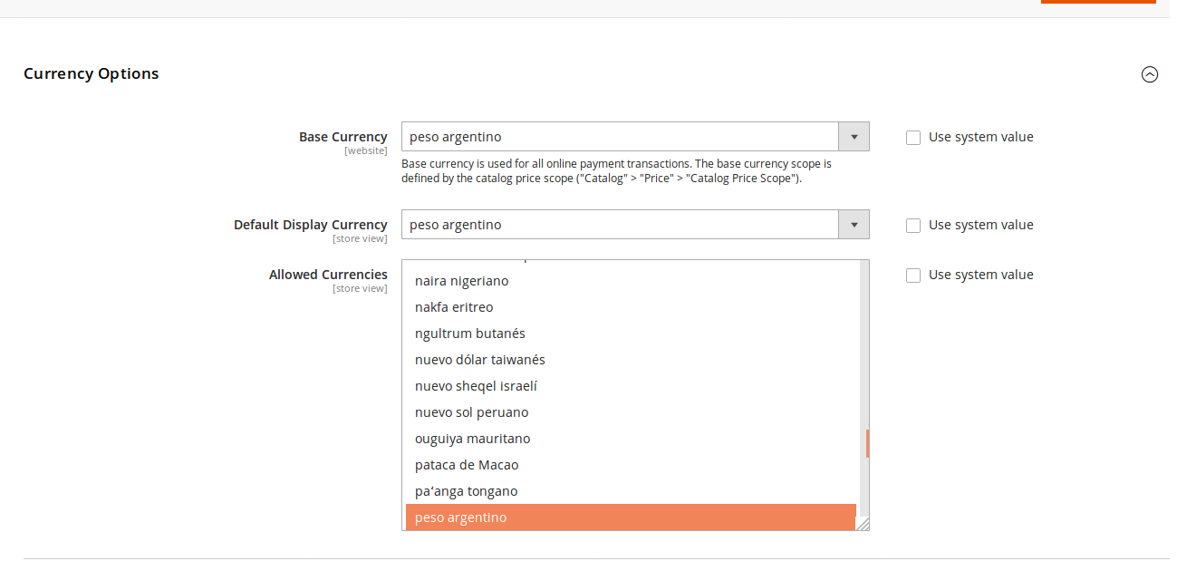Select nuevo sheqel israelí currency
The image size is (1177, 561).
click(476, 385)
